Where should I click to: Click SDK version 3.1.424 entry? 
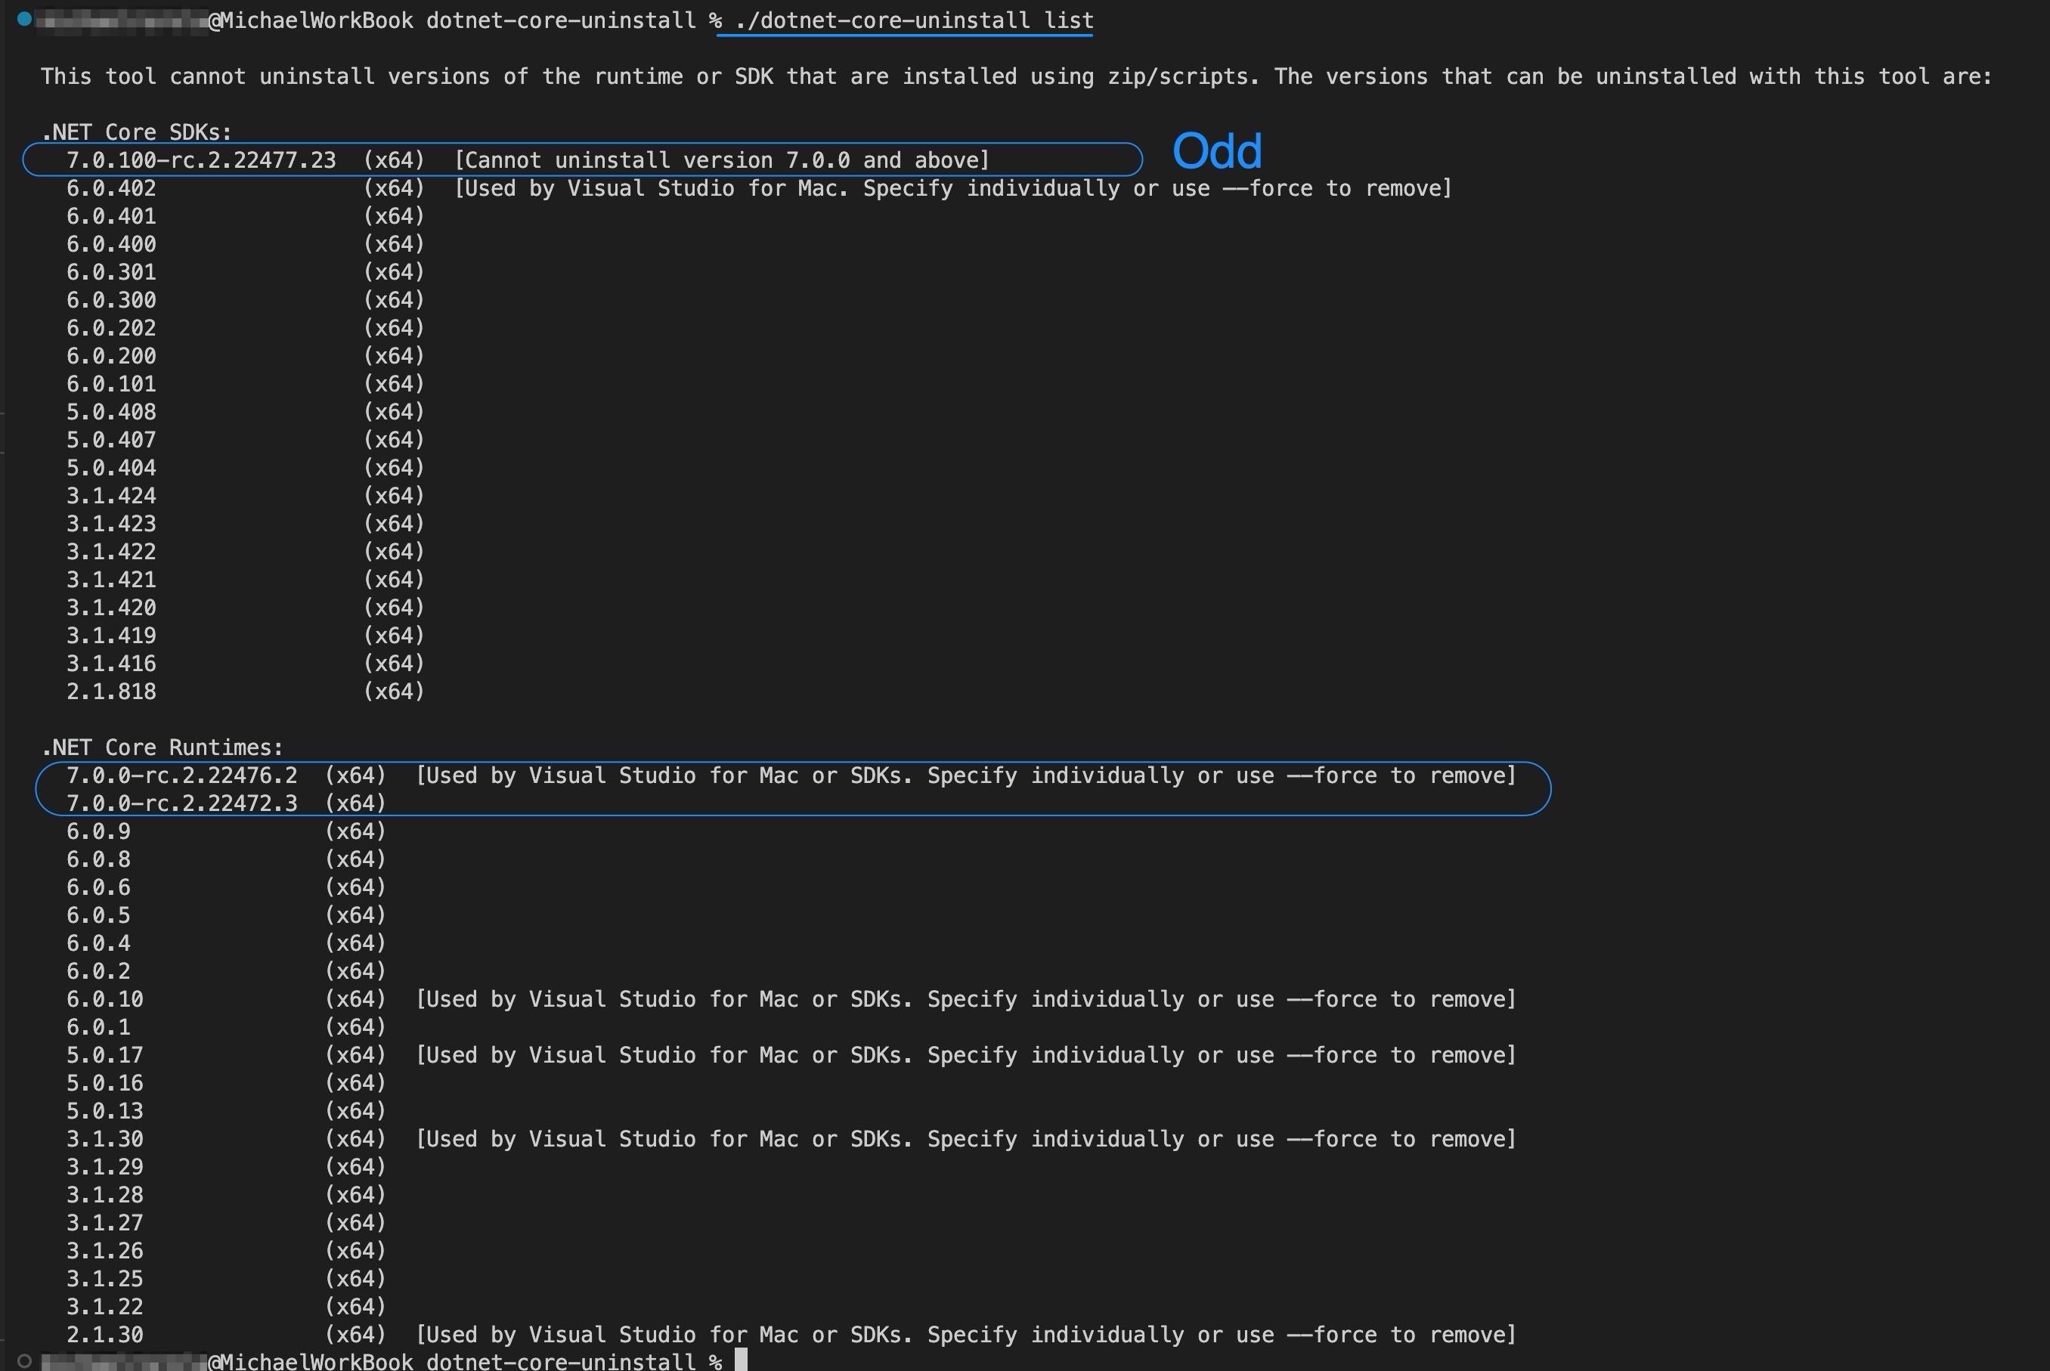click(111, 496)
